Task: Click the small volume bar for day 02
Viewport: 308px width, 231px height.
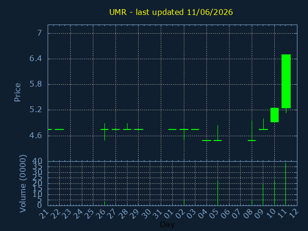Action: point(184,203)
